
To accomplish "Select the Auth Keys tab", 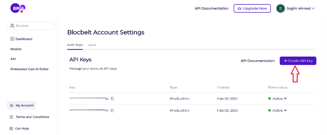I will click(x=75, y=45).
